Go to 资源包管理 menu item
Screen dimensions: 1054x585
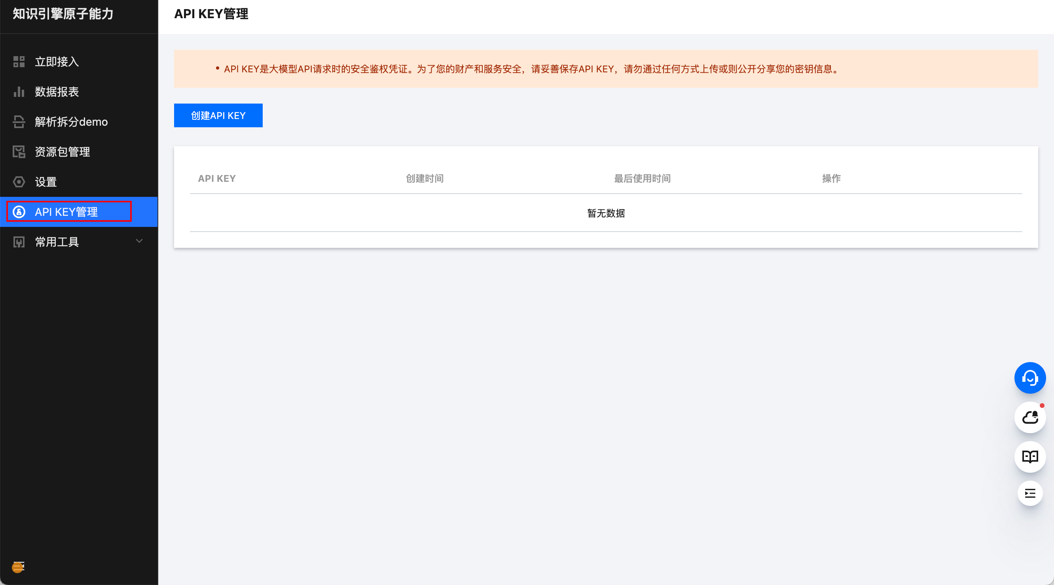pos(62,152)
